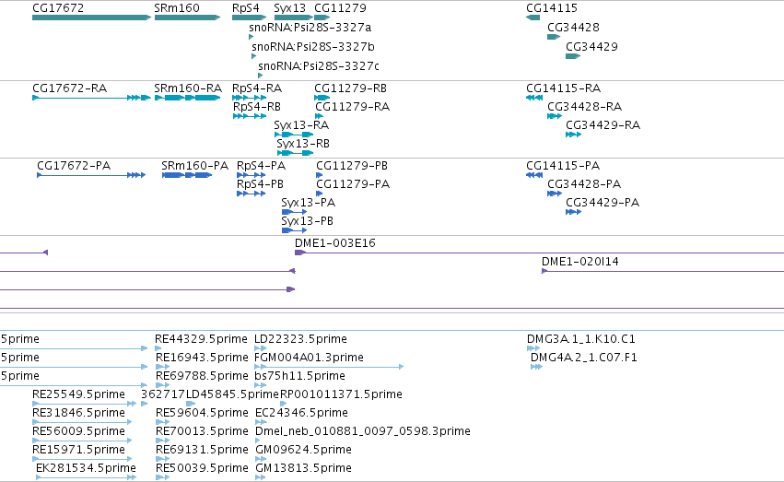The width and height of the screenshot is (784, 482).
Task: Click the Syx13 gene label
Action: [289, 8]
